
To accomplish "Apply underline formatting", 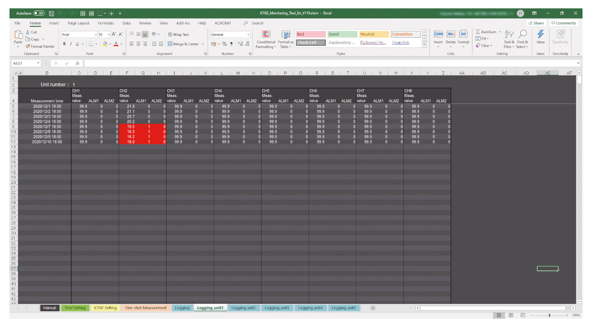I will pyautogui.click(x=77, y=44).
